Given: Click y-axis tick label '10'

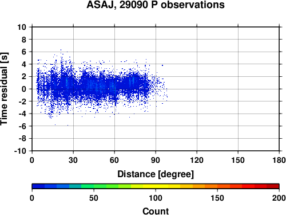Looking at the screenshot, I should click(22, 27).
